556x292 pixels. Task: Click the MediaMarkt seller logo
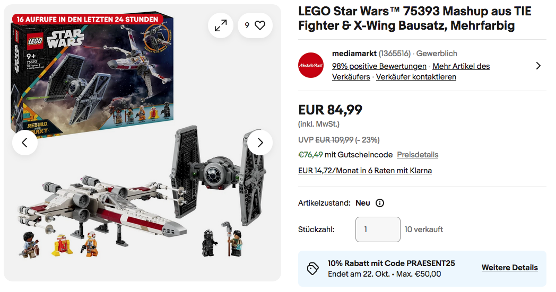pos(311,65)
